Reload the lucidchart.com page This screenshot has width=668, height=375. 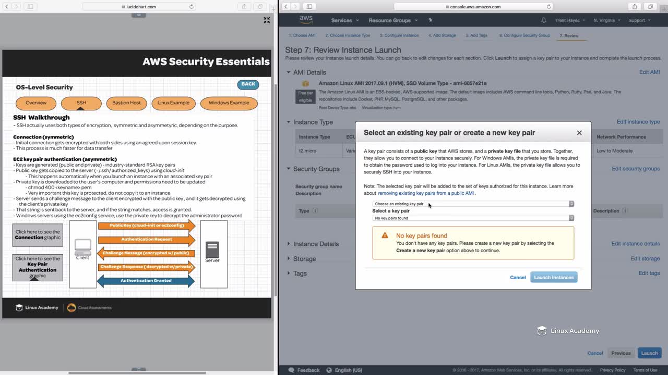click(x=192, y=7)
